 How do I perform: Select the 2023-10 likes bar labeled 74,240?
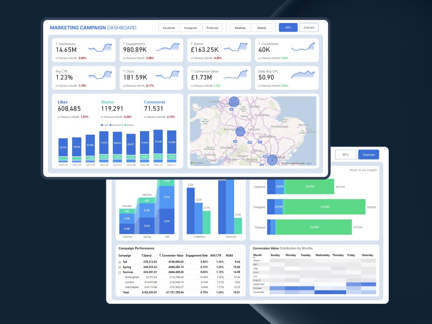click(x=158, y=142)
